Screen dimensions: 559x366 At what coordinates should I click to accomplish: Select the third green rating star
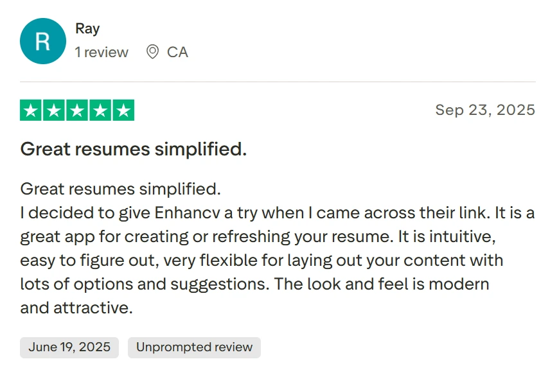[77, 110]
